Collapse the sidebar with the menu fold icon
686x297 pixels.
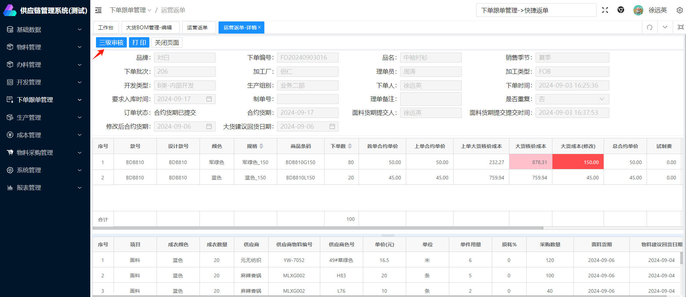98,10
